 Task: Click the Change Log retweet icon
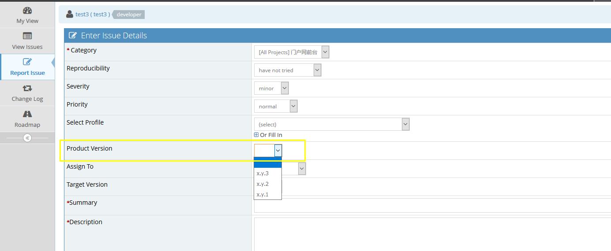27,88
